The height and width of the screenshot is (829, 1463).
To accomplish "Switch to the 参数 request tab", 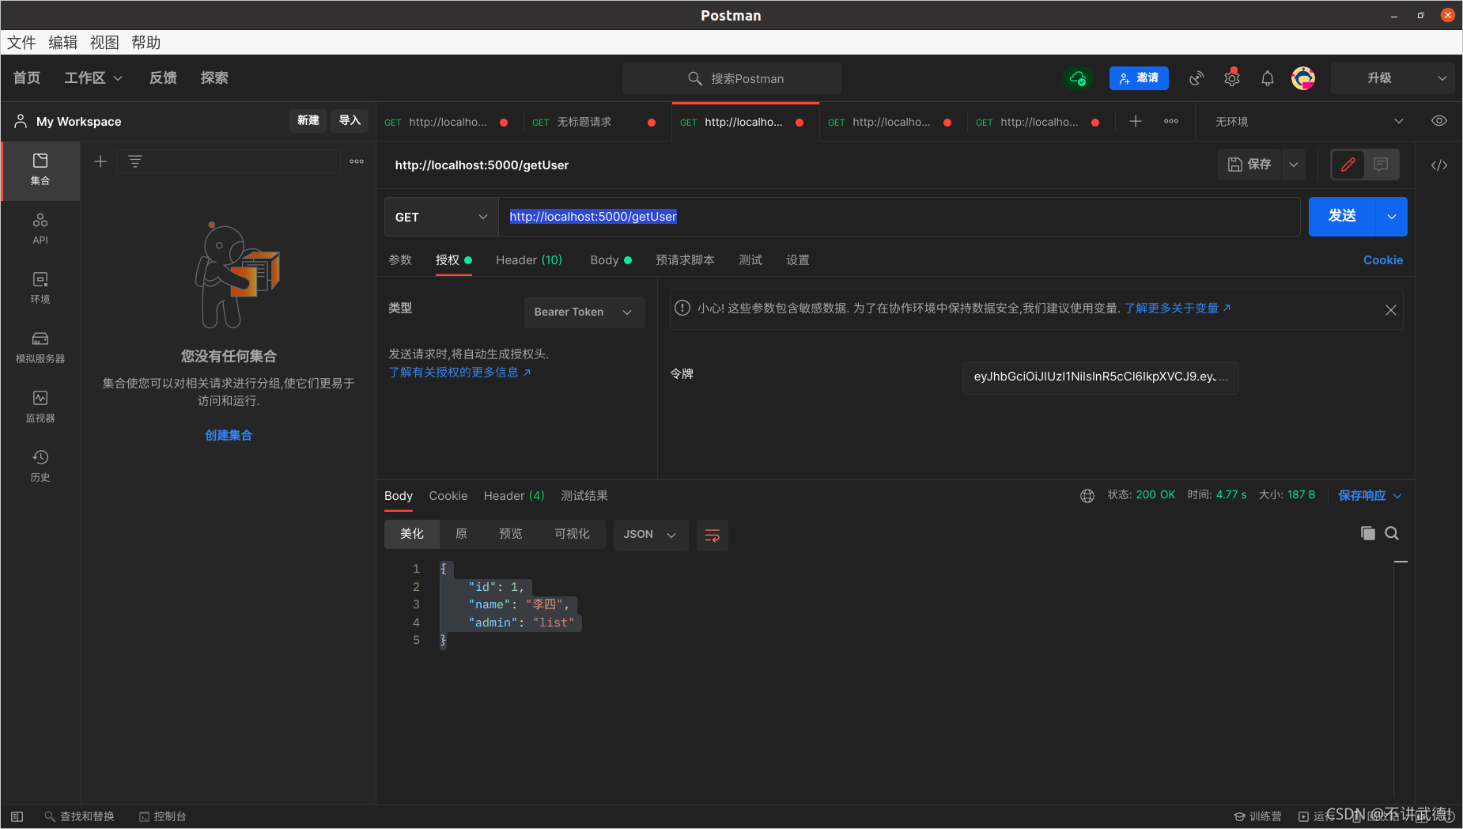I will coord(400,260).
